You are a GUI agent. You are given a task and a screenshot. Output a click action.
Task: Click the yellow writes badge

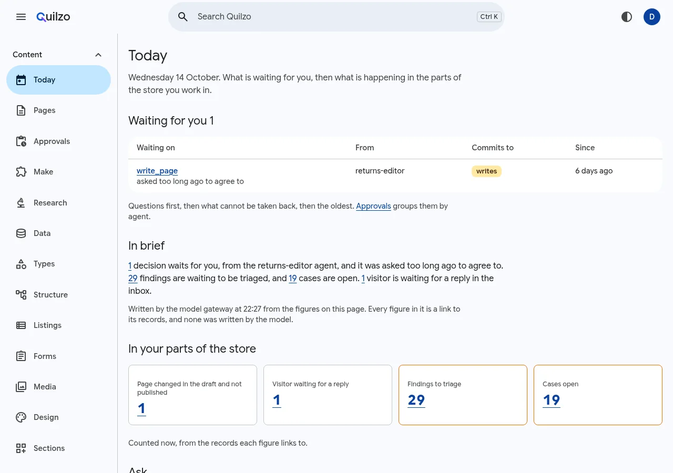(487, 171)
